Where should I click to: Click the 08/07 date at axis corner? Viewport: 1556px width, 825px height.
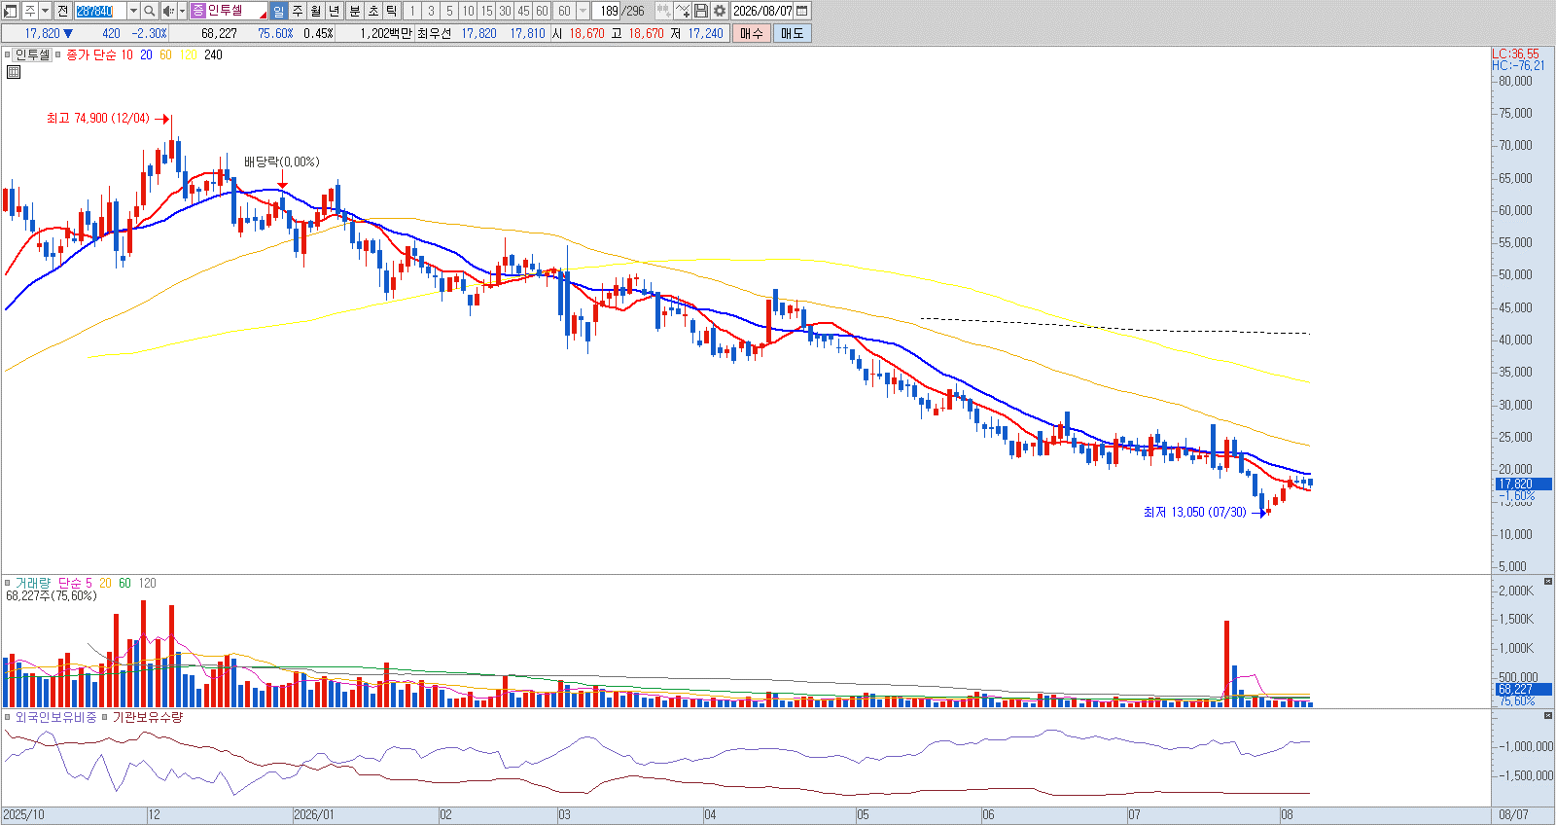[x=1513, y=815]
